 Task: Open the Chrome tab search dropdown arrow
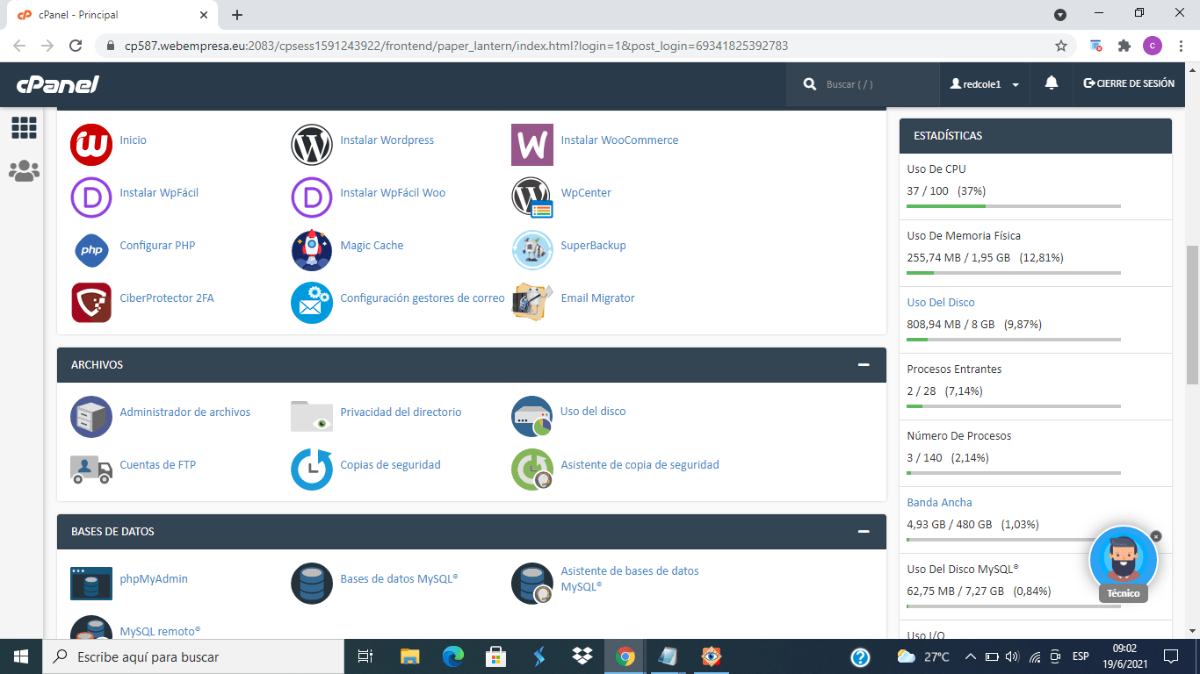pyautogui.click(x=1060, y=15)
